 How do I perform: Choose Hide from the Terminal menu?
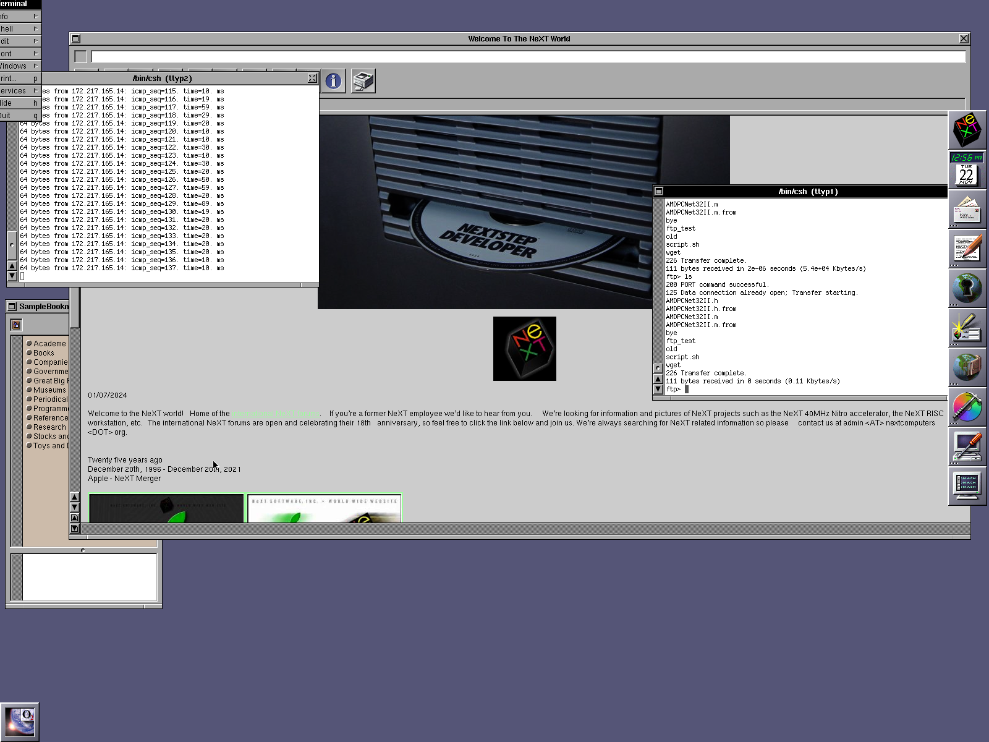20,103
